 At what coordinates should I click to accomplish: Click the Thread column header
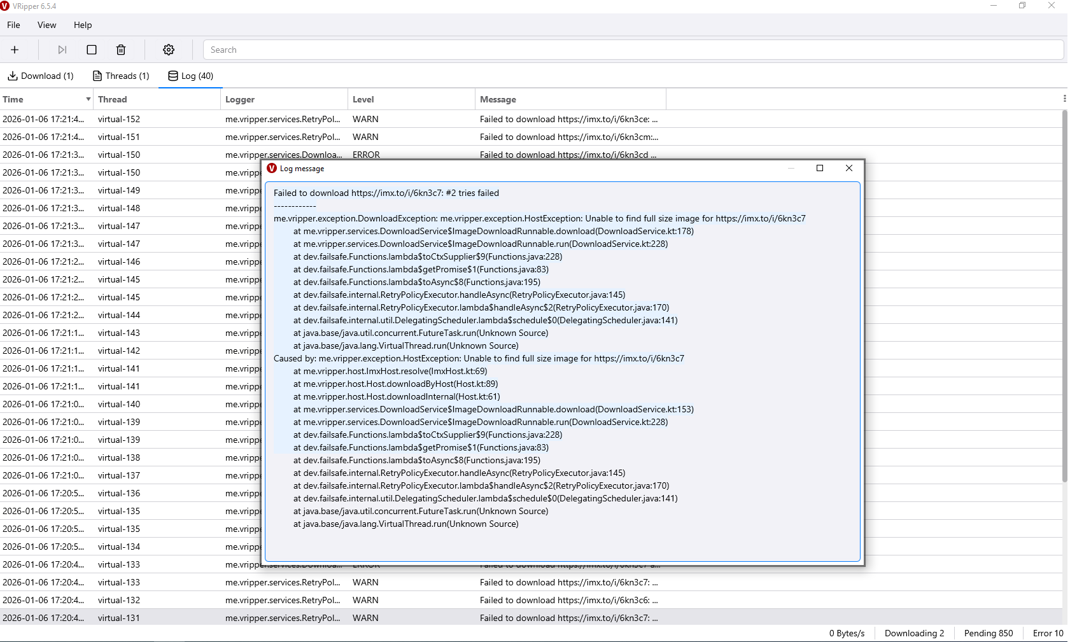[157, 99]
